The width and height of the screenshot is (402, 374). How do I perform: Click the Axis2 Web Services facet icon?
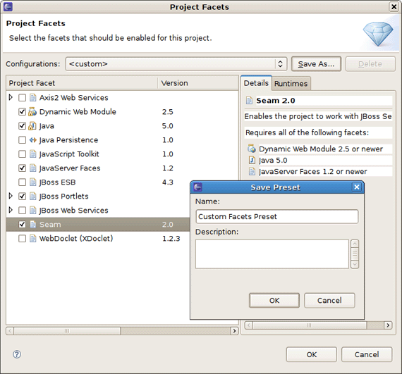[33, 97]
